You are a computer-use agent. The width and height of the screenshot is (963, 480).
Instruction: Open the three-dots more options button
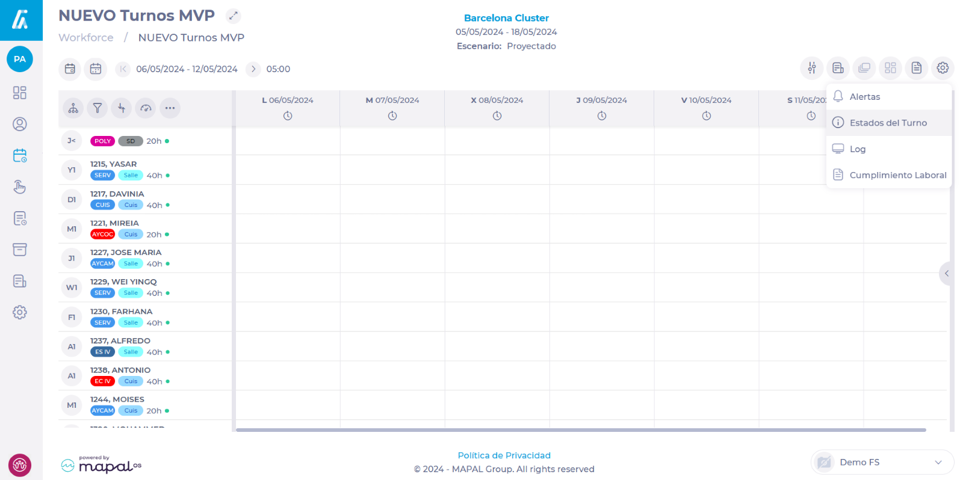[x=170, y=108]
